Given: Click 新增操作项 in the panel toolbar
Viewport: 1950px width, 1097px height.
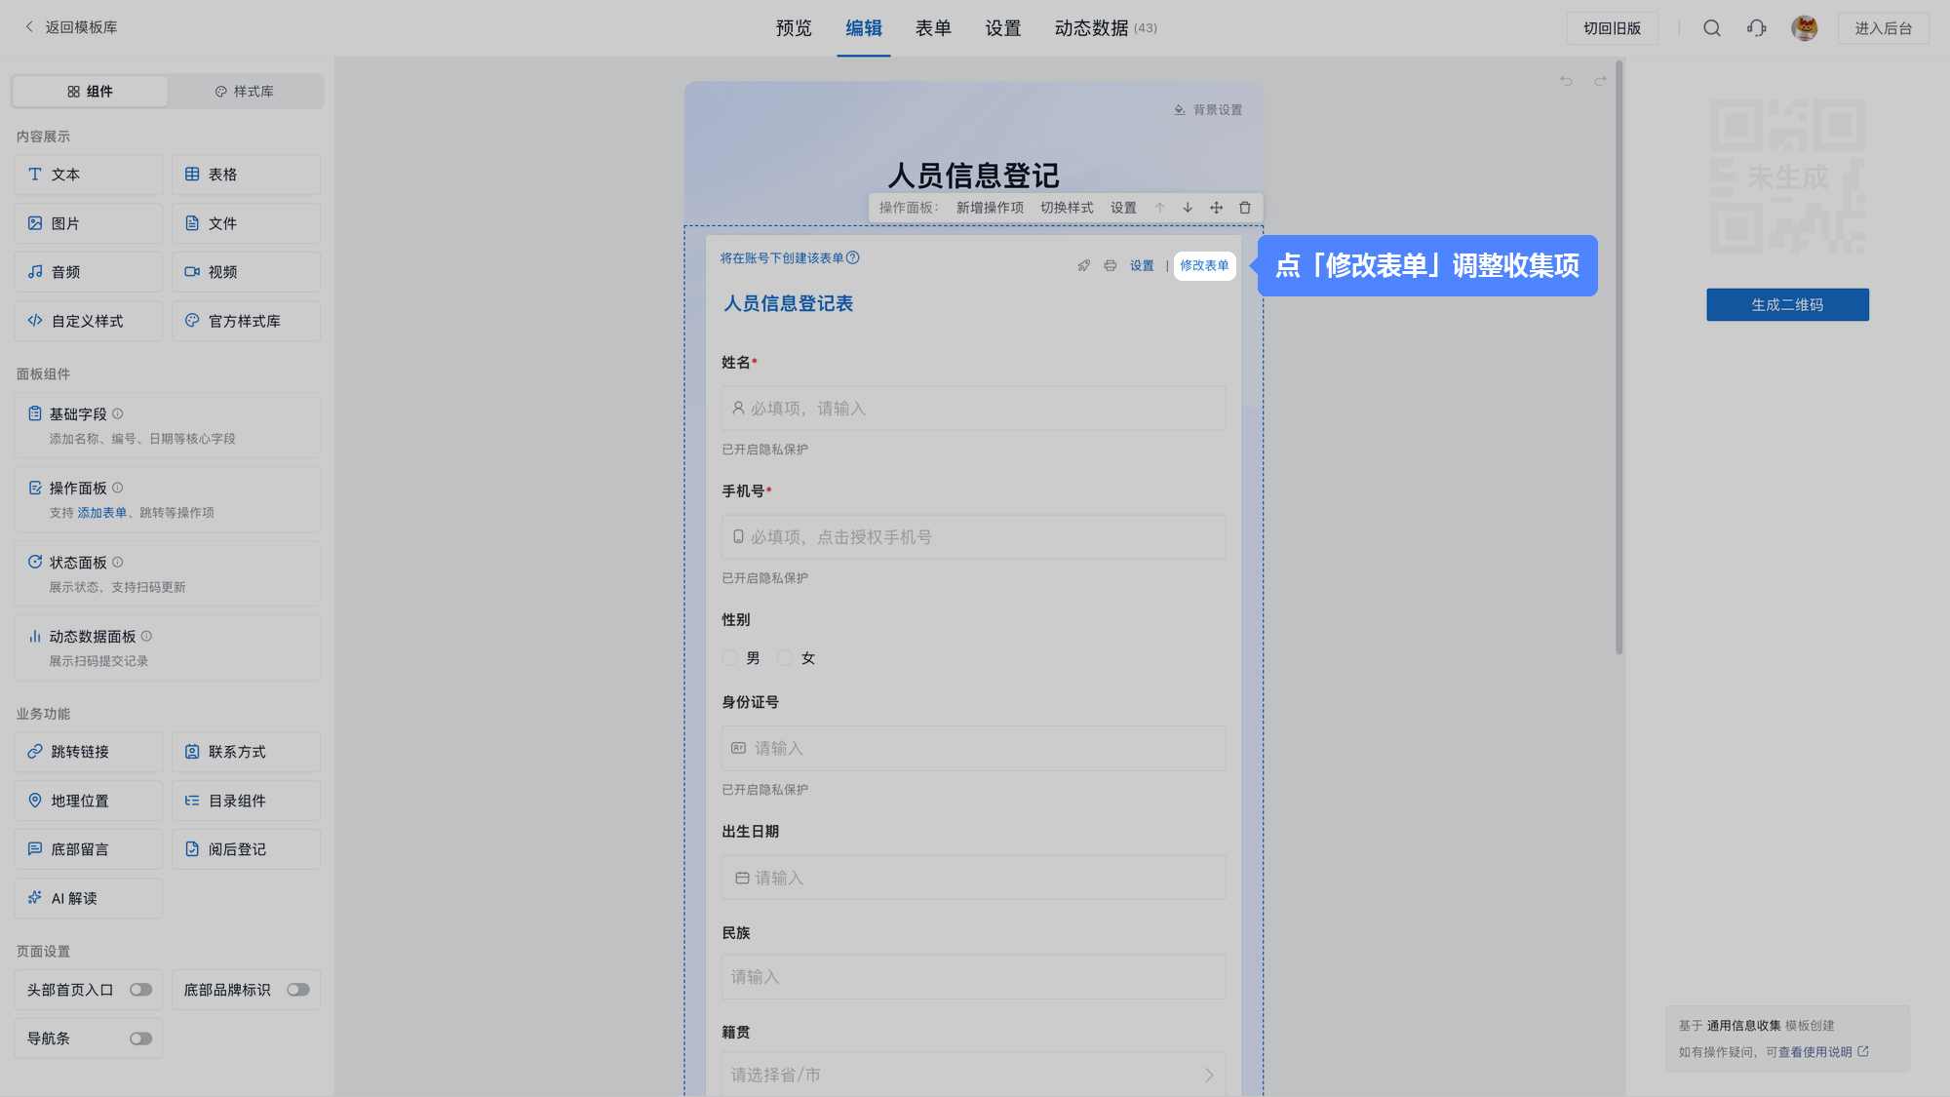Looking at the screenshot, I should point(990,208).
